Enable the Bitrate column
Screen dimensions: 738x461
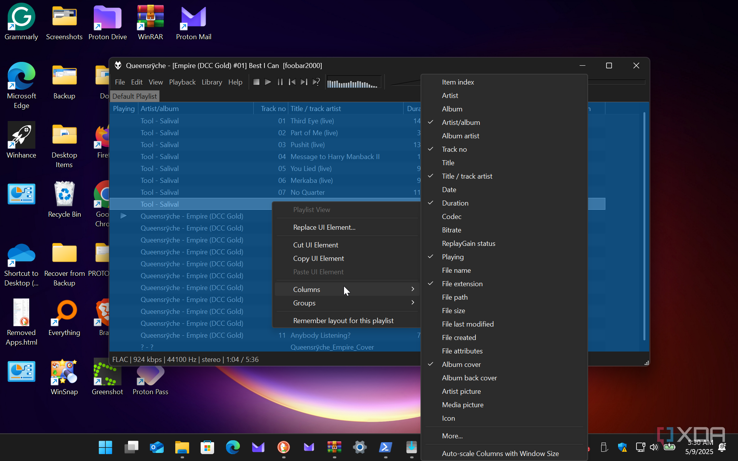[451, 230]
